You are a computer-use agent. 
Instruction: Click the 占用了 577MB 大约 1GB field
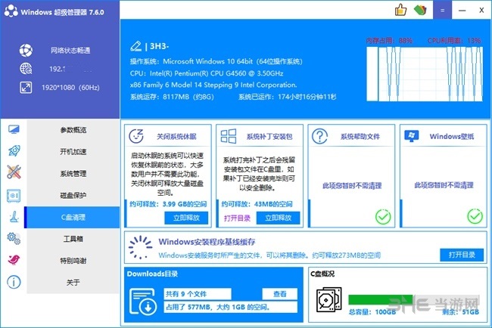[231, 307]
